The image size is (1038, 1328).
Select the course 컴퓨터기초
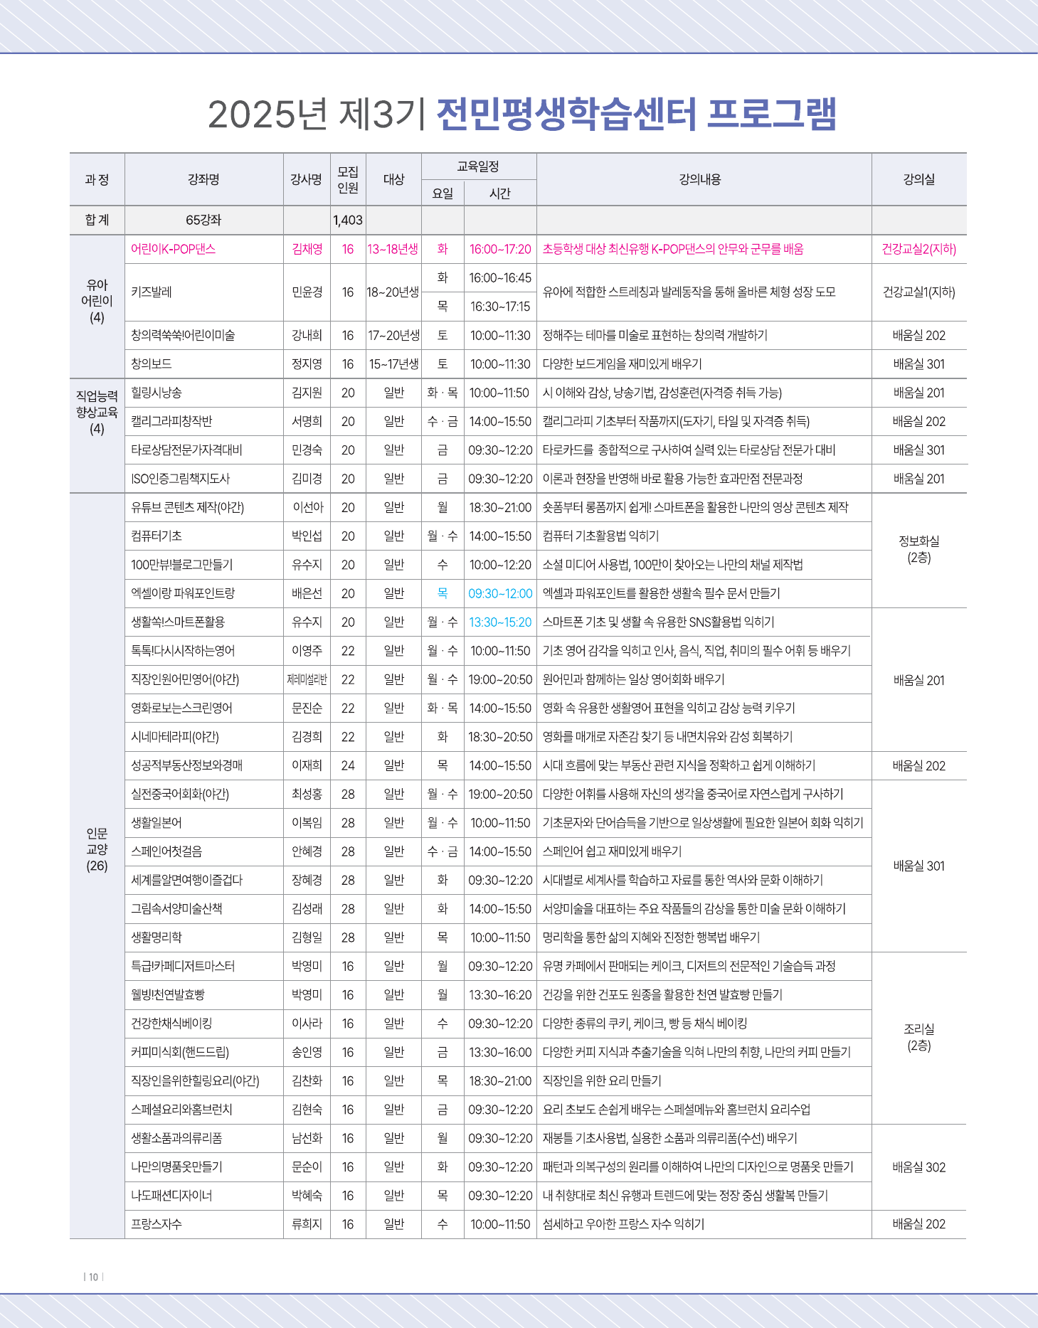pos(156,536)
